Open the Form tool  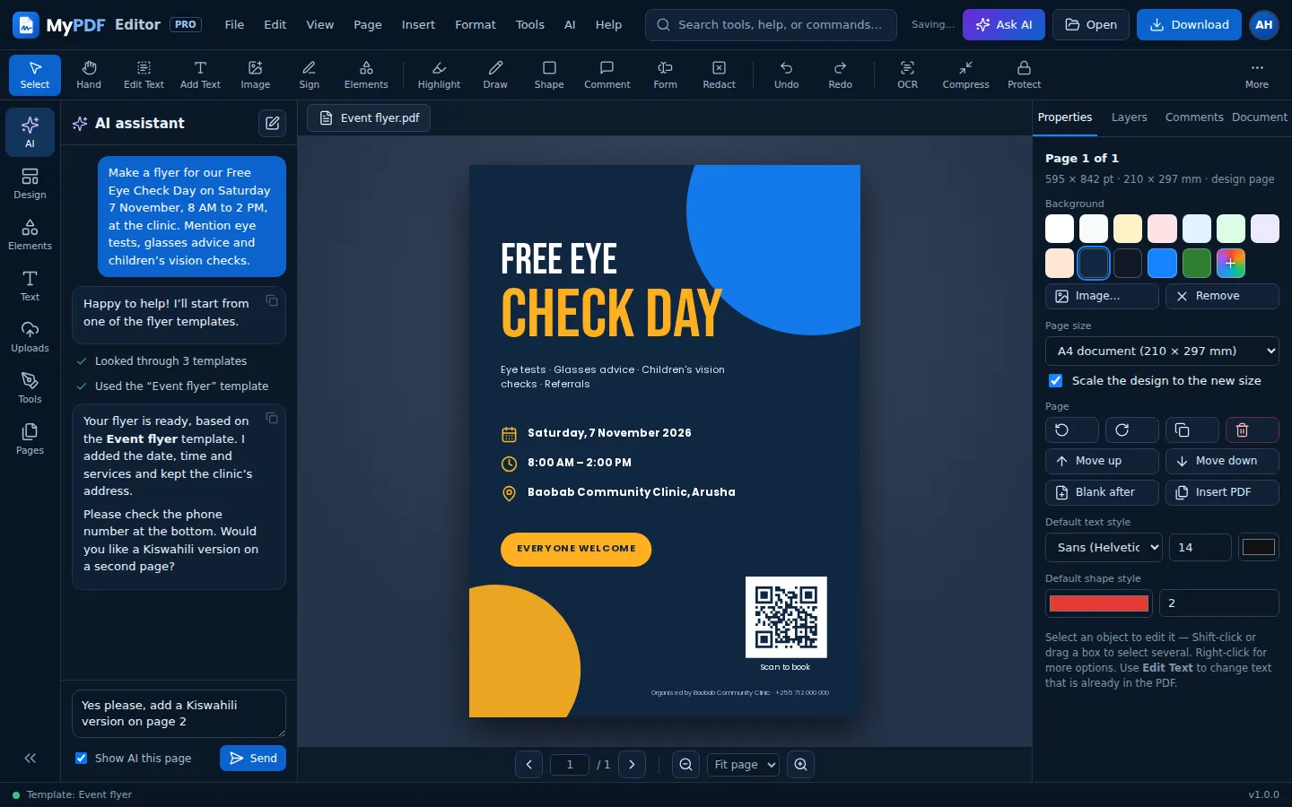(x=665, y=74)
